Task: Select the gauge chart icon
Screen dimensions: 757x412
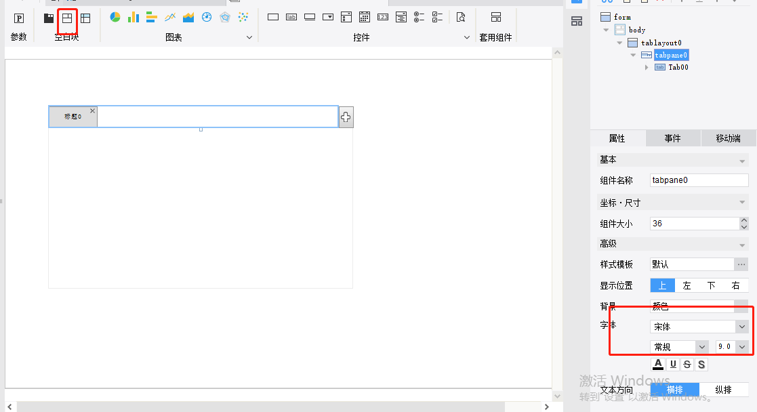Action: point(207,18)
